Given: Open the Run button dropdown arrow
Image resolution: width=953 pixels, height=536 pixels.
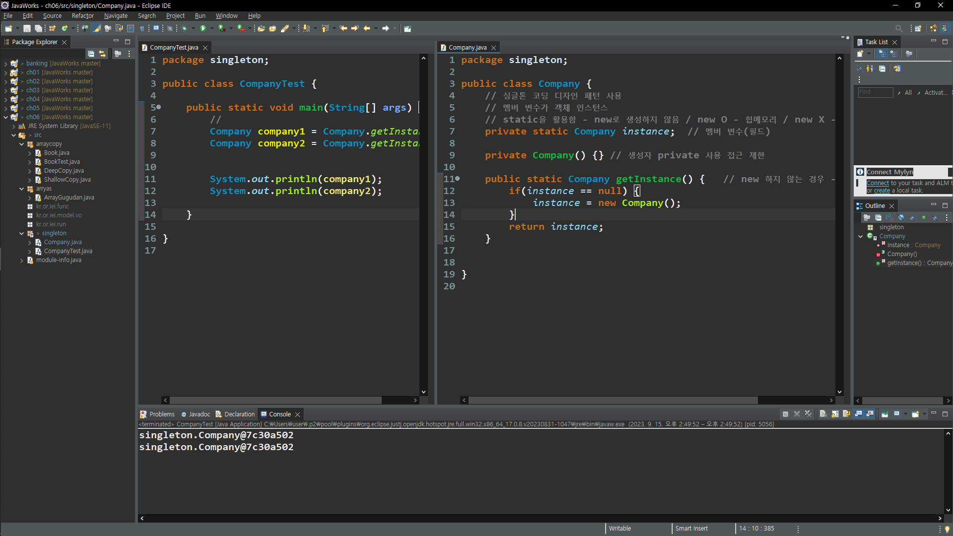Looking at the screenshot, I should click(x=212, y=28).
